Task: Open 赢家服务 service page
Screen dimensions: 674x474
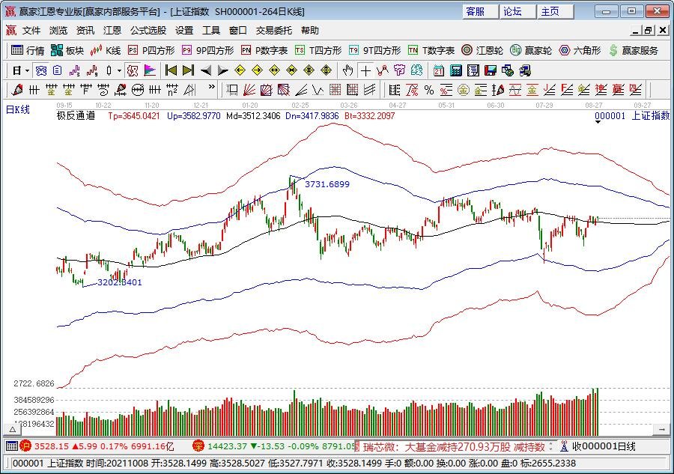Action: 634,50
